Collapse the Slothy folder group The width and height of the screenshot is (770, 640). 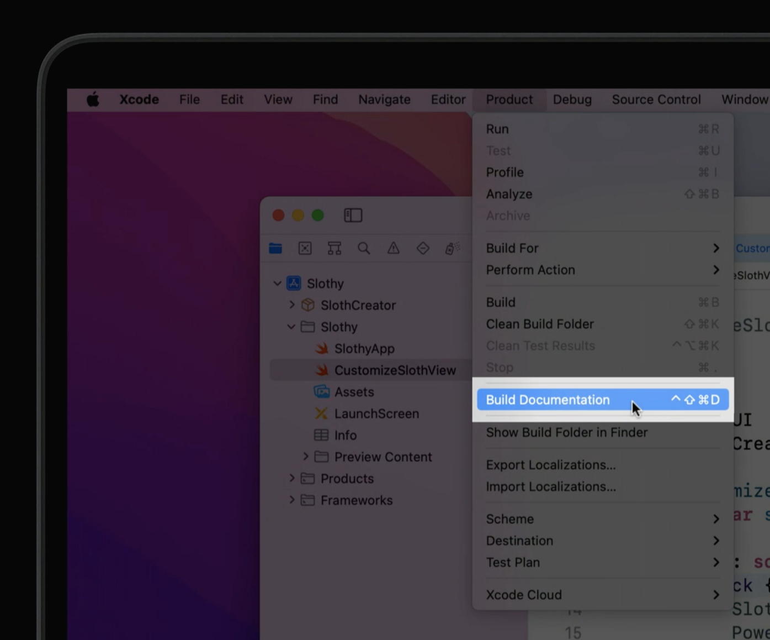tap(291, 327)
